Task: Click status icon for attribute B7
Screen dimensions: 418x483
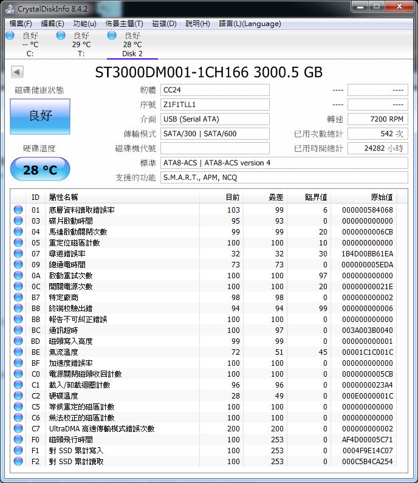Action: (18, 297)
